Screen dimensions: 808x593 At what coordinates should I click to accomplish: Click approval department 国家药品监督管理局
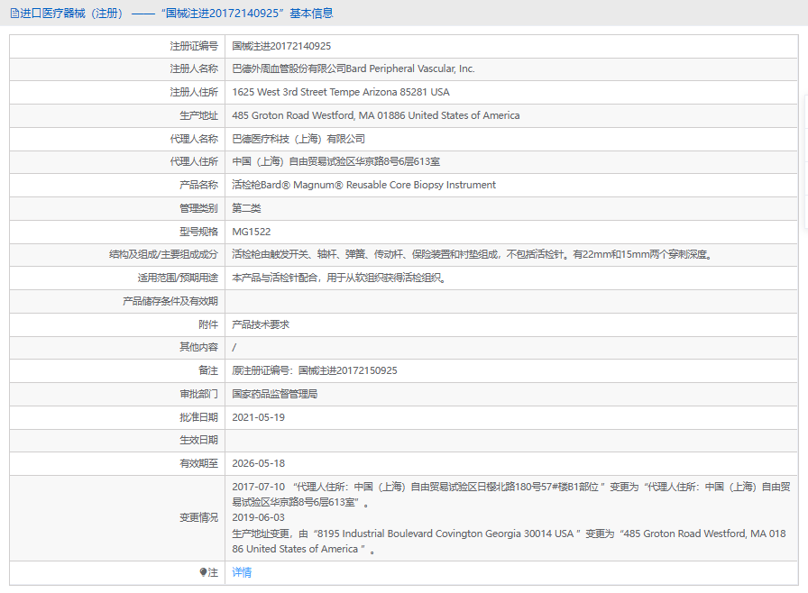(x=274, y=394)
